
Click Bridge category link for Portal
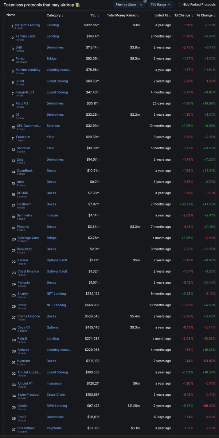click(51, 58)
